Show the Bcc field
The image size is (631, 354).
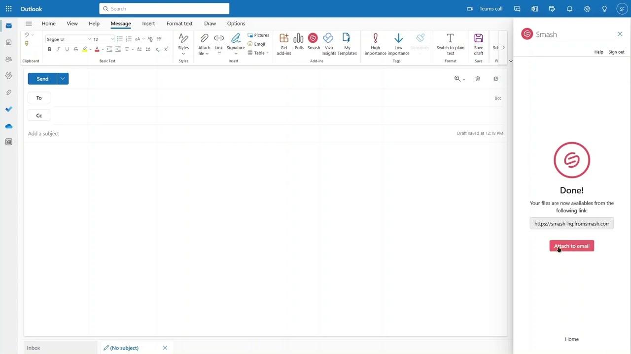(498, 98)
